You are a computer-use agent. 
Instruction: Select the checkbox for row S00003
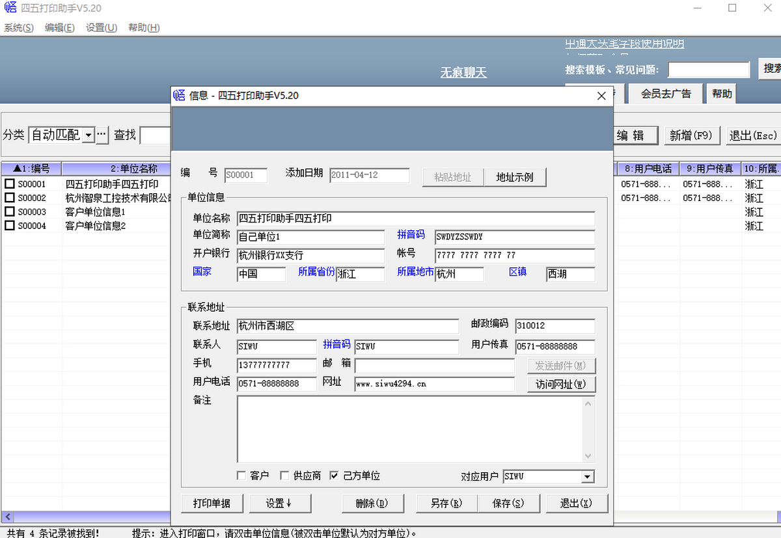(x=10, y=212)
